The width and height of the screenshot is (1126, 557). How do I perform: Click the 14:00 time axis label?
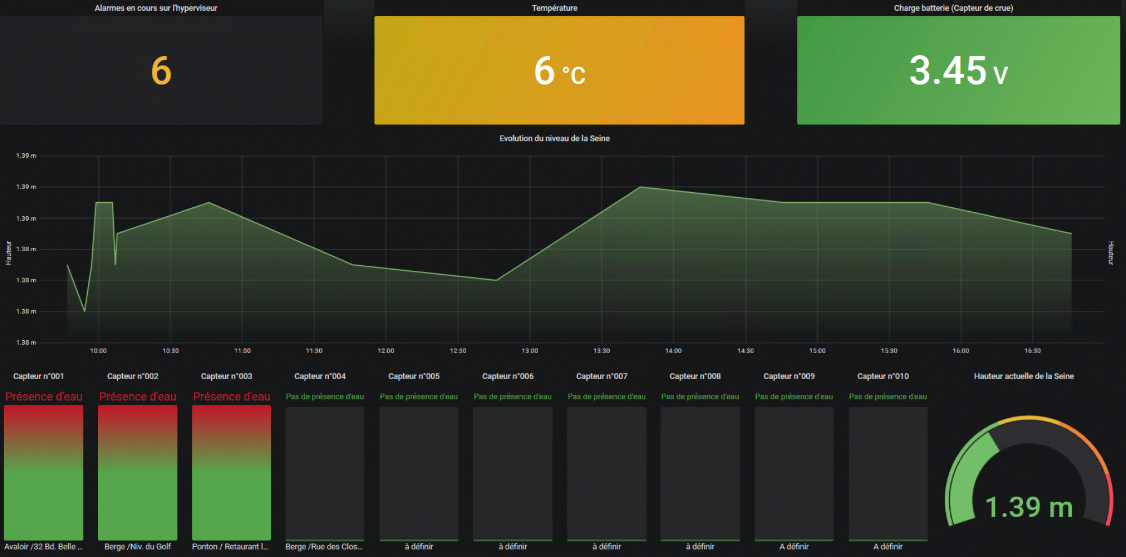pos(673,351)
